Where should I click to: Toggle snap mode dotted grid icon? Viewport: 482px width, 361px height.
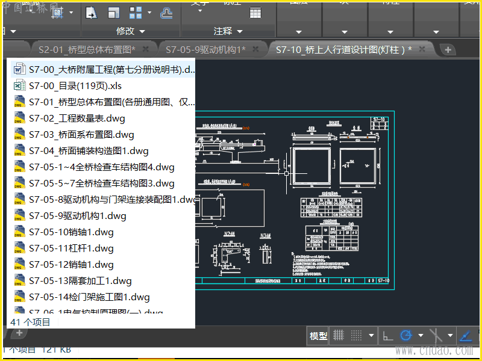point(357,336)
